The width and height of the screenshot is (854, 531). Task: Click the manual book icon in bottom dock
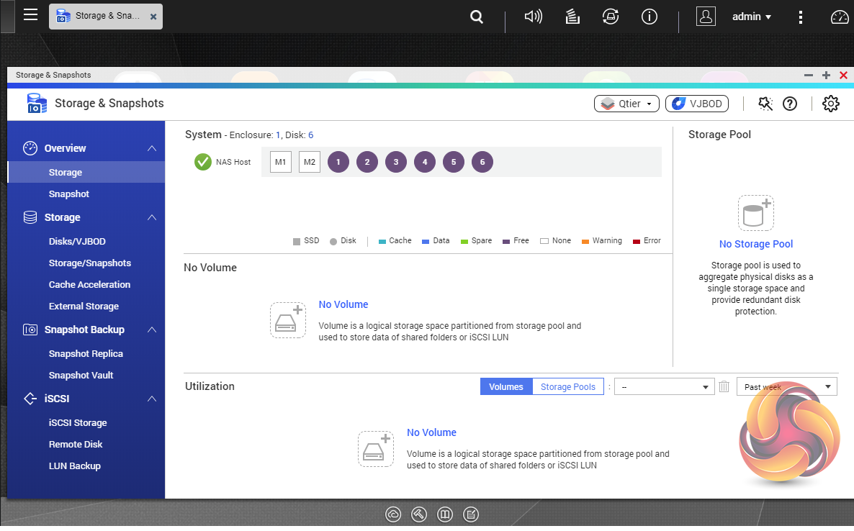pos(445,514)
